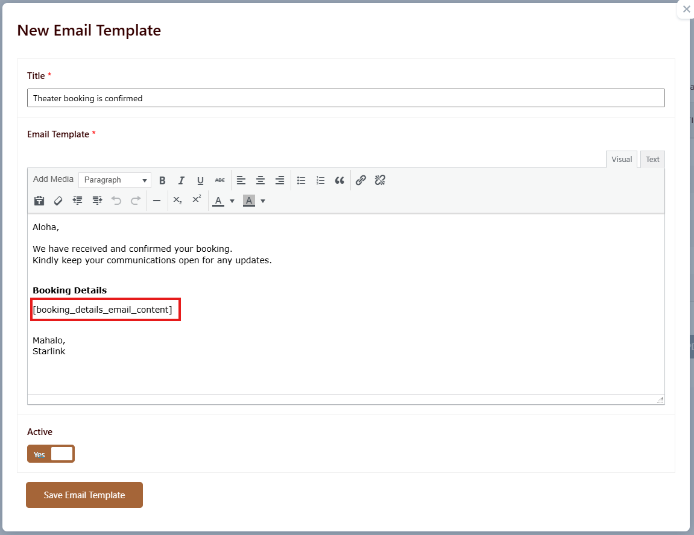This screenshot has width=694, height=535.
Task: Click the Save Email Template button
Action: 84,495
